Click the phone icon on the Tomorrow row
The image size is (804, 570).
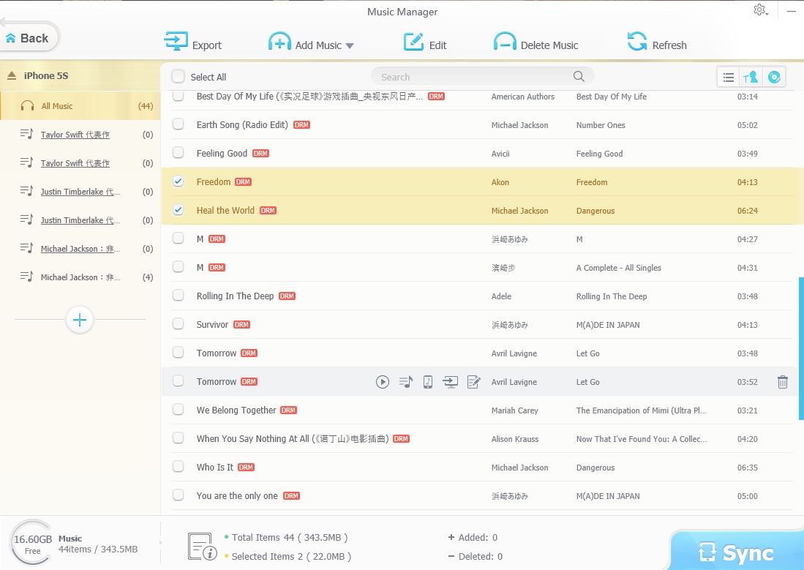428,381
